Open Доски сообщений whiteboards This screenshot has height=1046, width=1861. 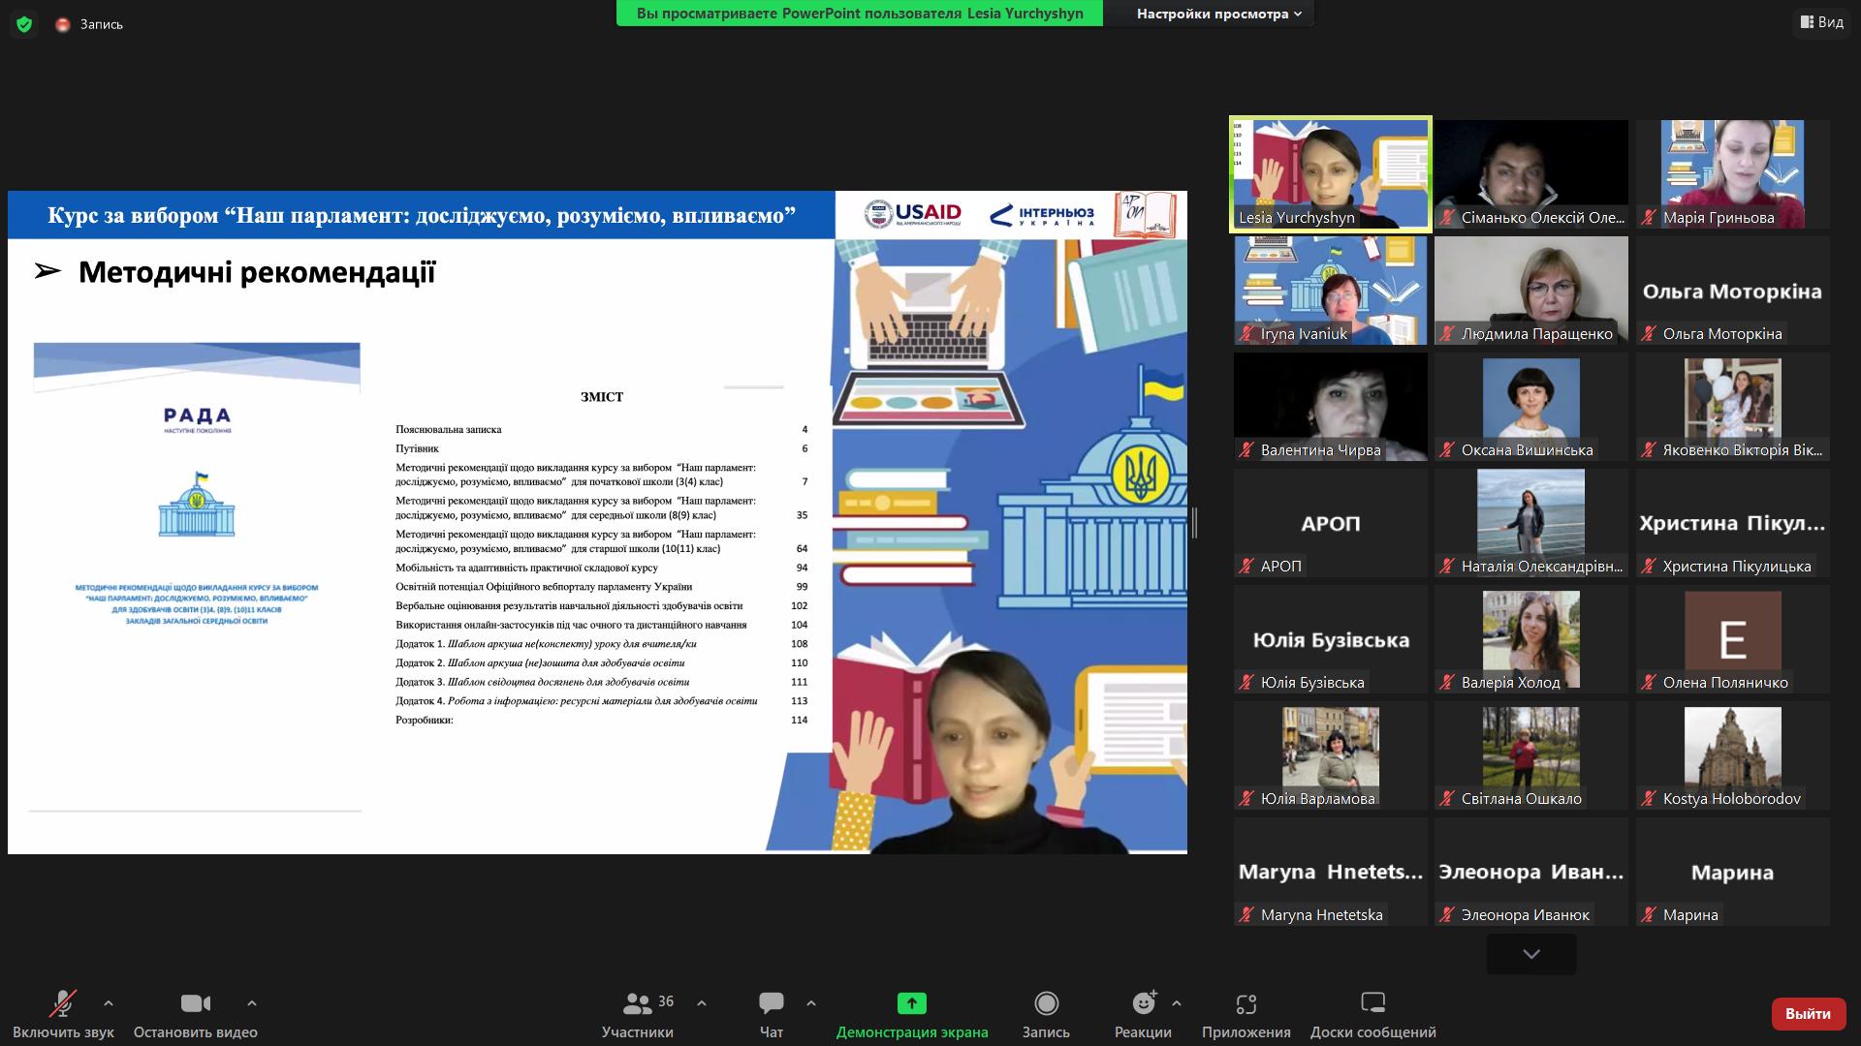(x=1373, y=1014)
